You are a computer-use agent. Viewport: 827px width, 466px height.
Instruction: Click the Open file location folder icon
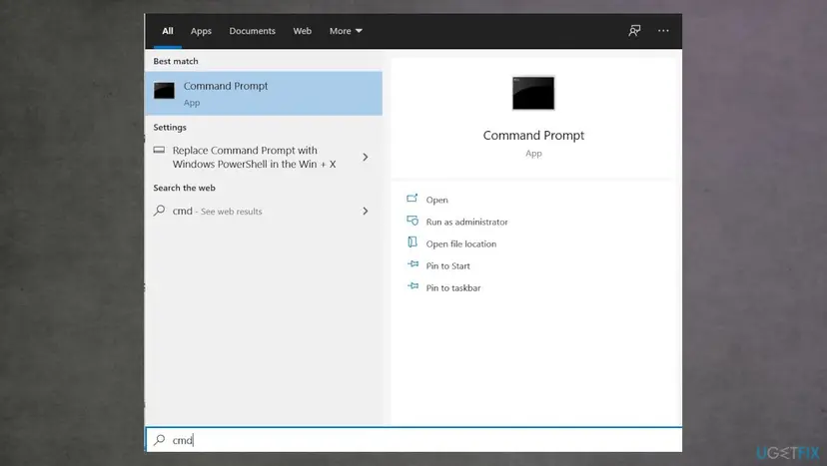413,241
